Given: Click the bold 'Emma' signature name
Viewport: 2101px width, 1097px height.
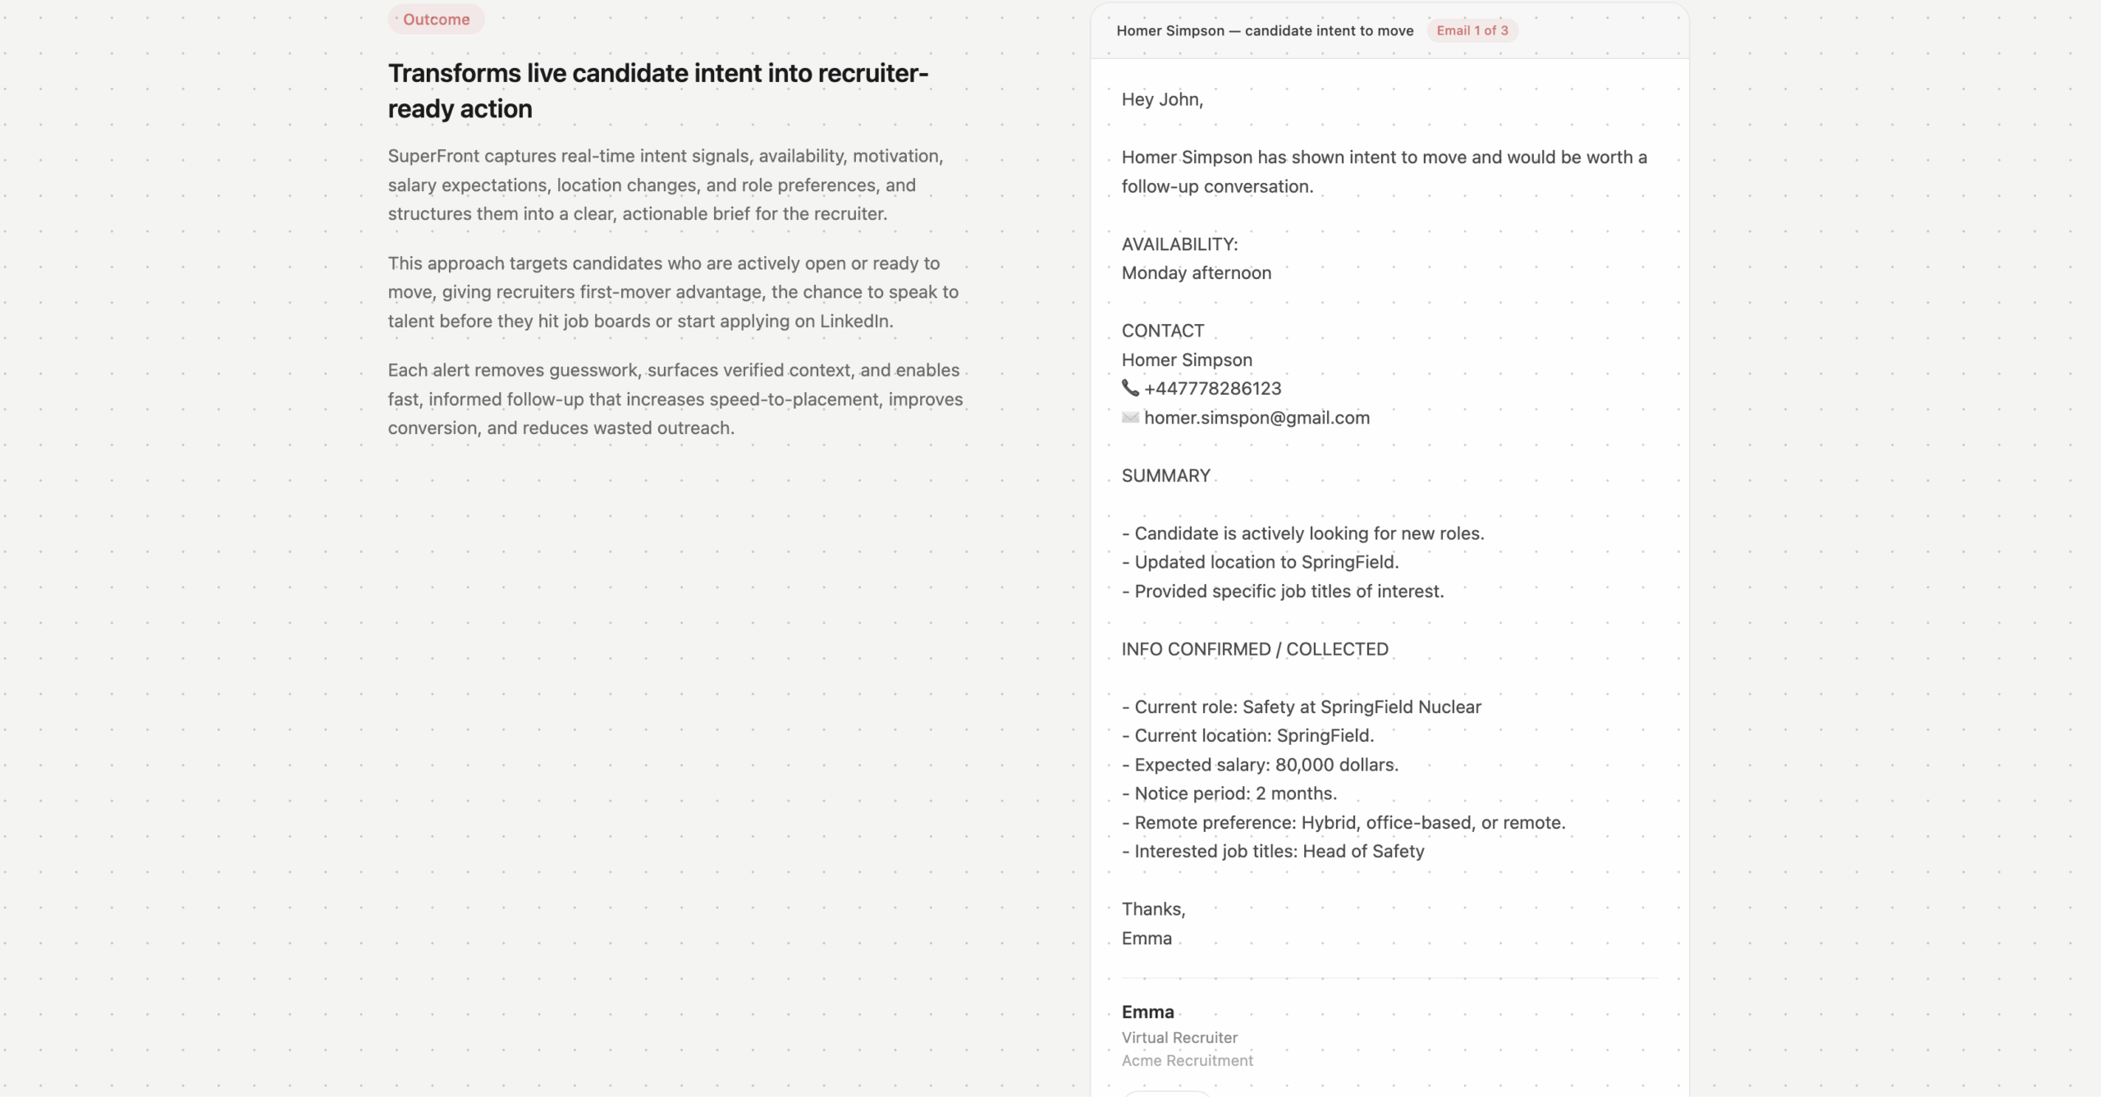Looking at the screenshot, I should tap(1147, 1012).
